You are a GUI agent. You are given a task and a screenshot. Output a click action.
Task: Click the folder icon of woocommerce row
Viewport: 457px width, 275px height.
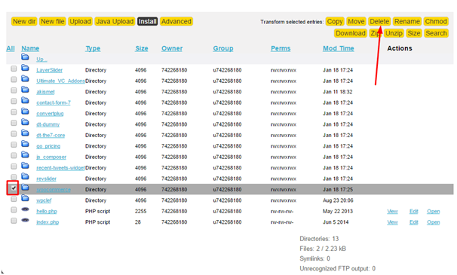25,188
